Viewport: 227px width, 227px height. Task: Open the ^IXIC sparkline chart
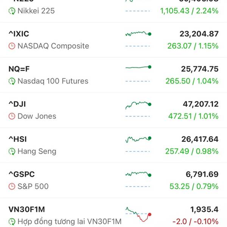tap(138, 34)
